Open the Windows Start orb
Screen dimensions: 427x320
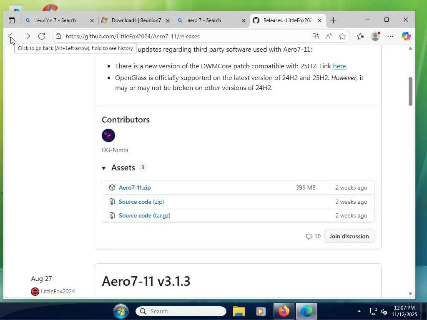[x=121, y=311]
